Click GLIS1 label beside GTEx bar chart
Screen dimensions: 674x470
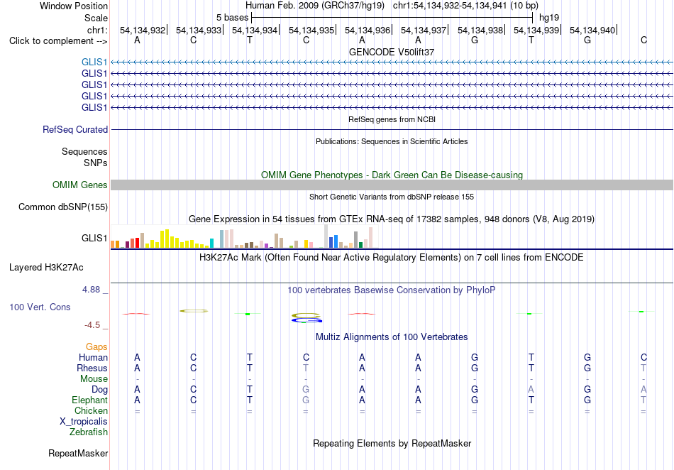point(94,238)
